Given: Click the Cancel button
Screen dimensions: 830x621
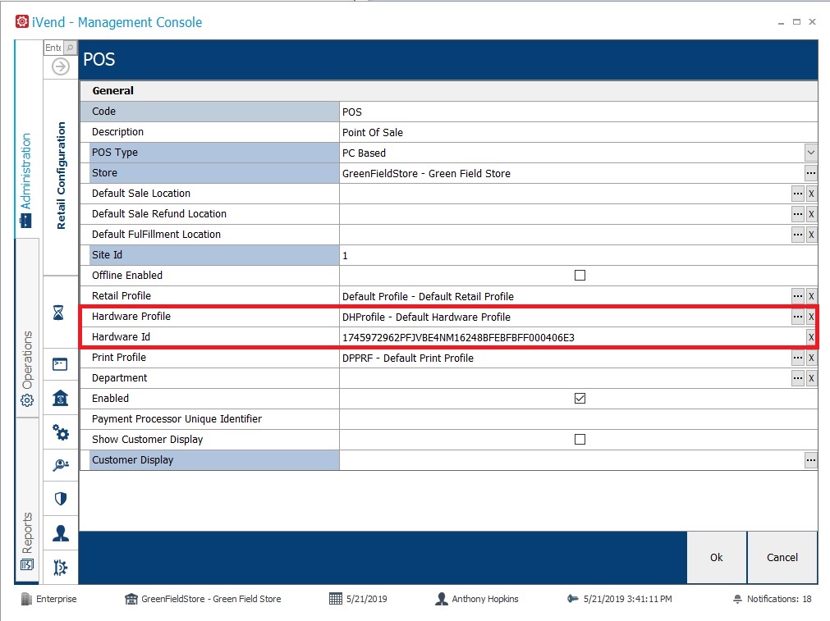Looking at the screenshot, I should pyautogui.click(x=782, y=558).
